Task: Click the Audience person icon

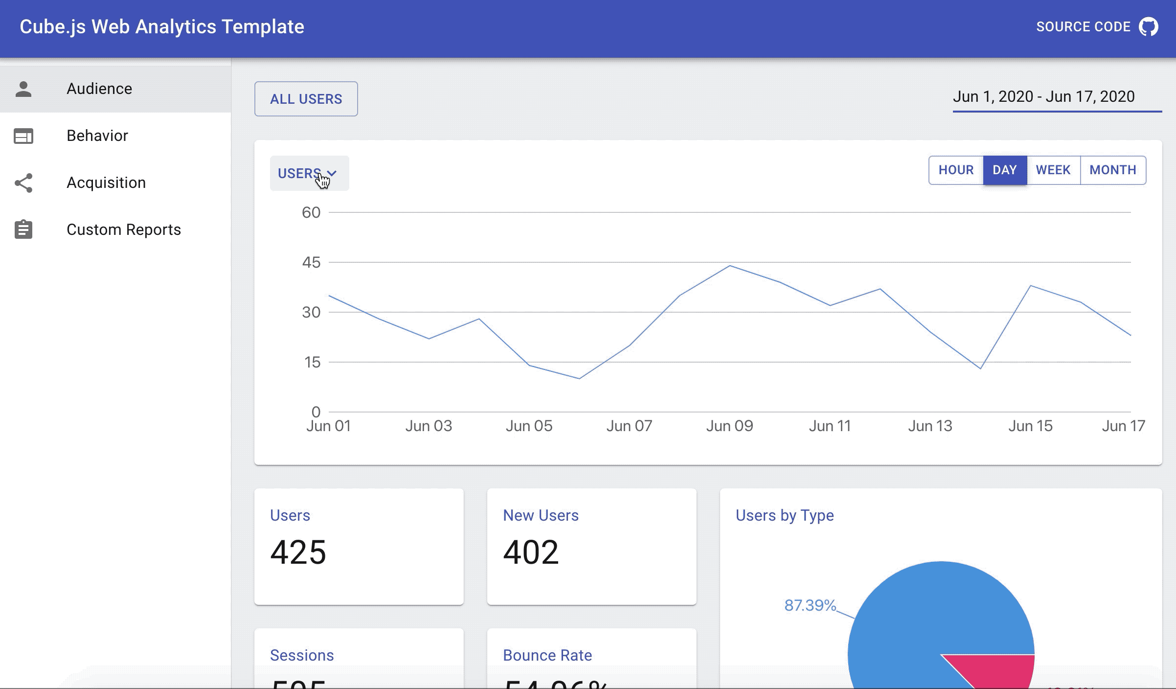Action: 23,89
